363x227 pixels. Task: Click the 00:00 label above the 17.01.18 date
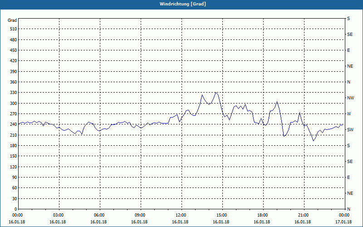(344, 215)
